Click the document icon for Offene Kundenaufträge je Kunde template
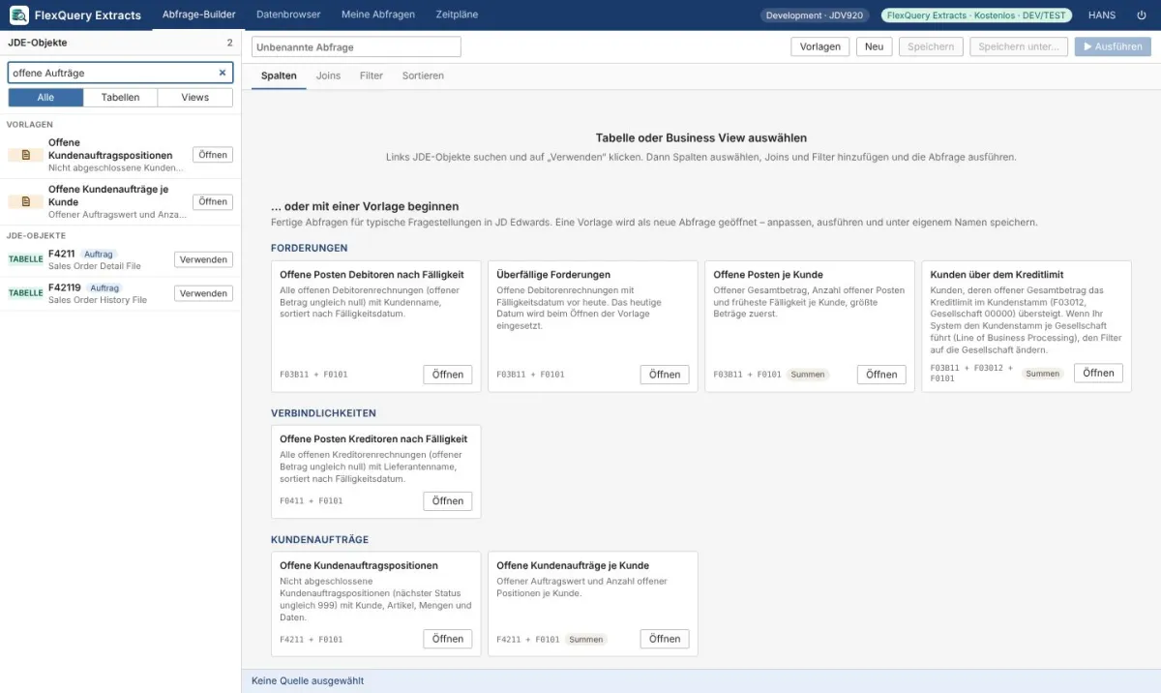The image size is (1161, 693). [x=26, y=201]
